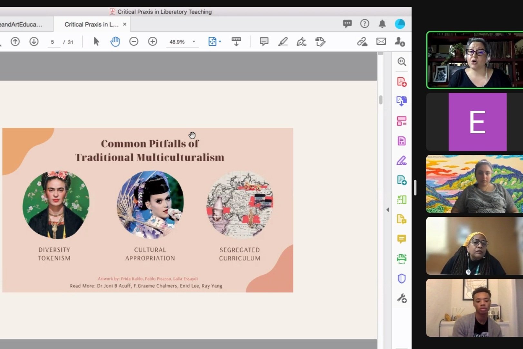
Task: Switch to the ...eandArtEduca... tab
Action: point(21,24)
